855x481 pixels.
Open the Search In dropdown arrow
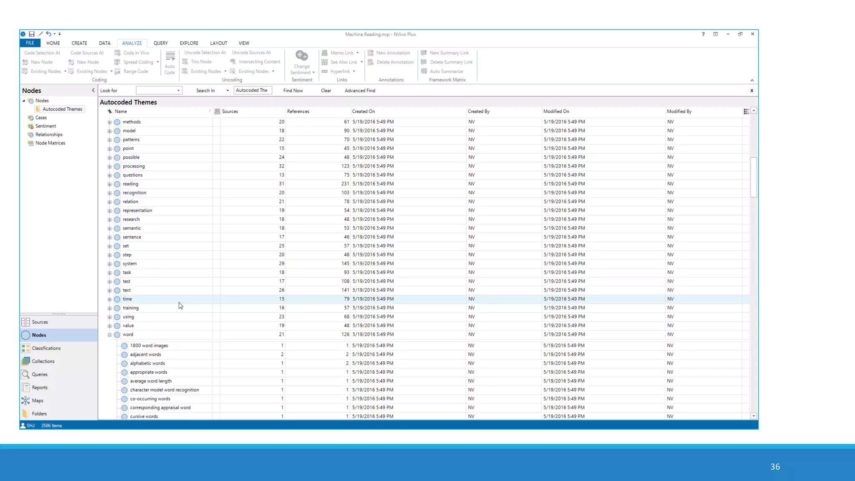[228, 91]
